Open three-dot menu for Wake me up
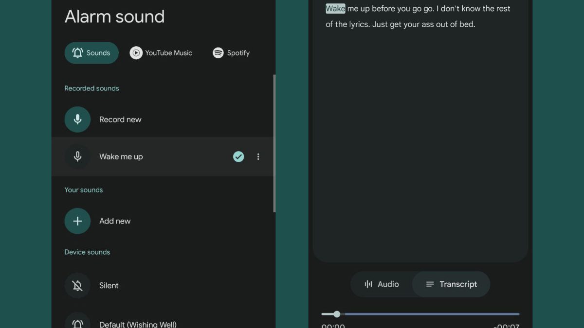Viewport: 584px width, 328px height. click(258, 156)
